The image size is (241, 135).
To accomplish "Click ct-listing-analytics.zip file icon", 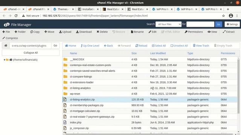I will (x=65, y=99).
